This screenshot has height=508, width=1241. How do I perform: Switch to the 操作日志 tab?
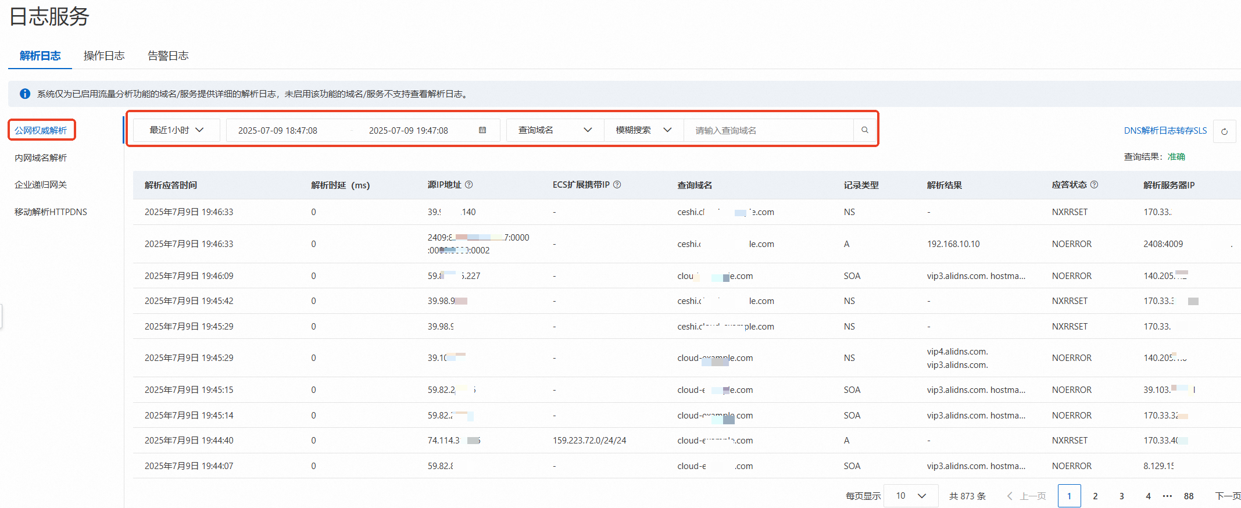[x=104, y=56]
